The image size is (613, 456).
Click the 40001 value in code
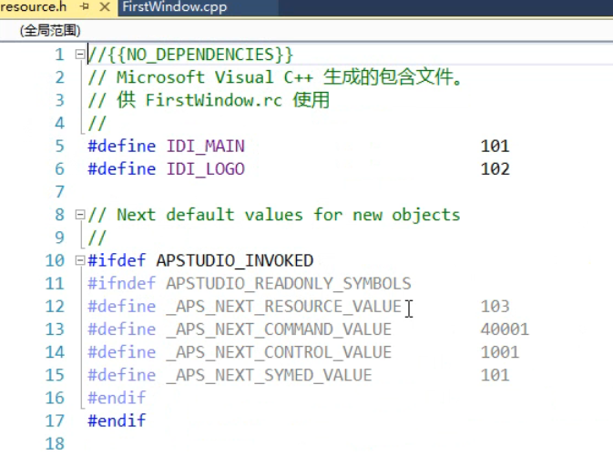pyautogui.click(x=504, y=329)
